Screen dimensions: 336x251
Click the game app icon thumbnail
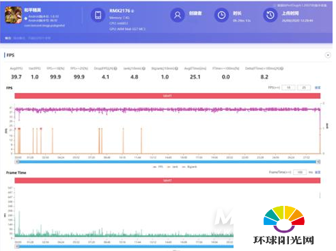(14, 15)
